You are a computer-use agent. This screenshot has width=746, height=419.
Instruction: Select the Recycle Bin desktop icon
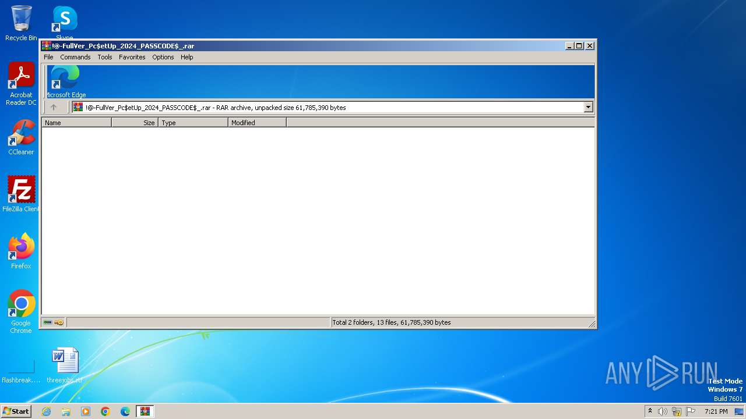click(x=21, y=23)
